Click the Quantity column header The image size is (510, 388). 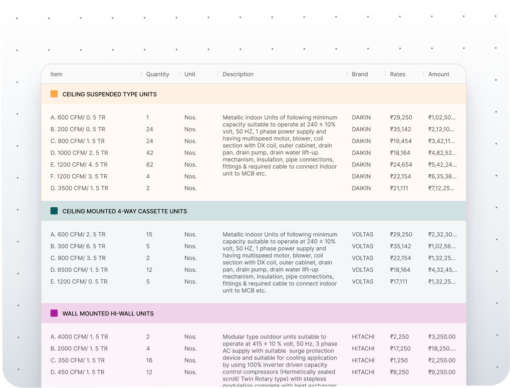[157, 74]
